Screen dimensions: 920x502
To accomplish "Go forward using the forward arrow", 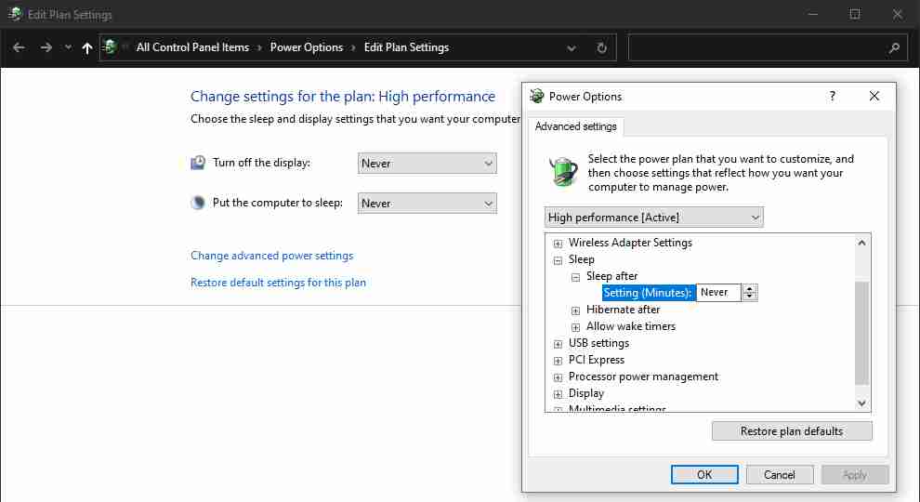I will [x=46, y=47].
